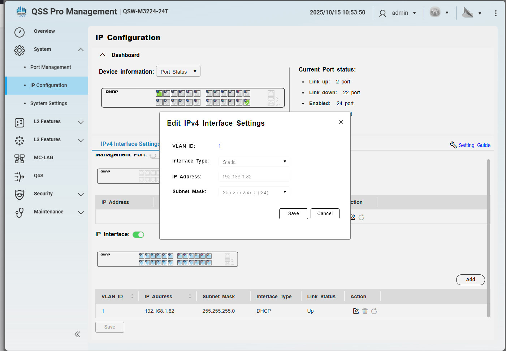Toggle the IP Interface switch off

click(x=138, y=235)
